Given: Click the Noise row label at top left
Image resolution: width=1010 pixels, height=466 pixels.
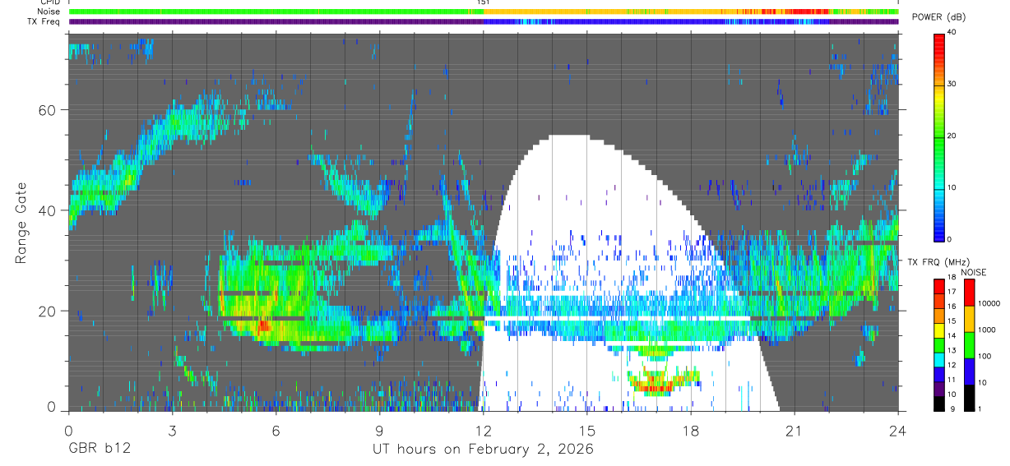Looking at the screenshot, I should tap(49, 12).
